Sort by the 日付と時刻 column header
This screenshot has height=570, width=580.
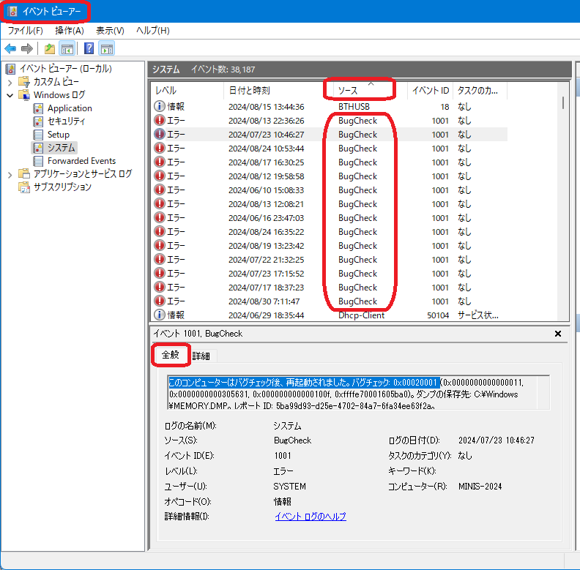278,91
